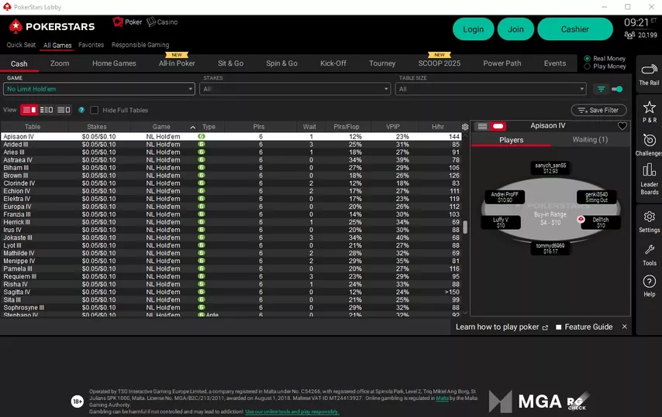Open table column settings gear icon
Image resolution: width=662 pixels, height=417 pixels.
click(465, 127)
